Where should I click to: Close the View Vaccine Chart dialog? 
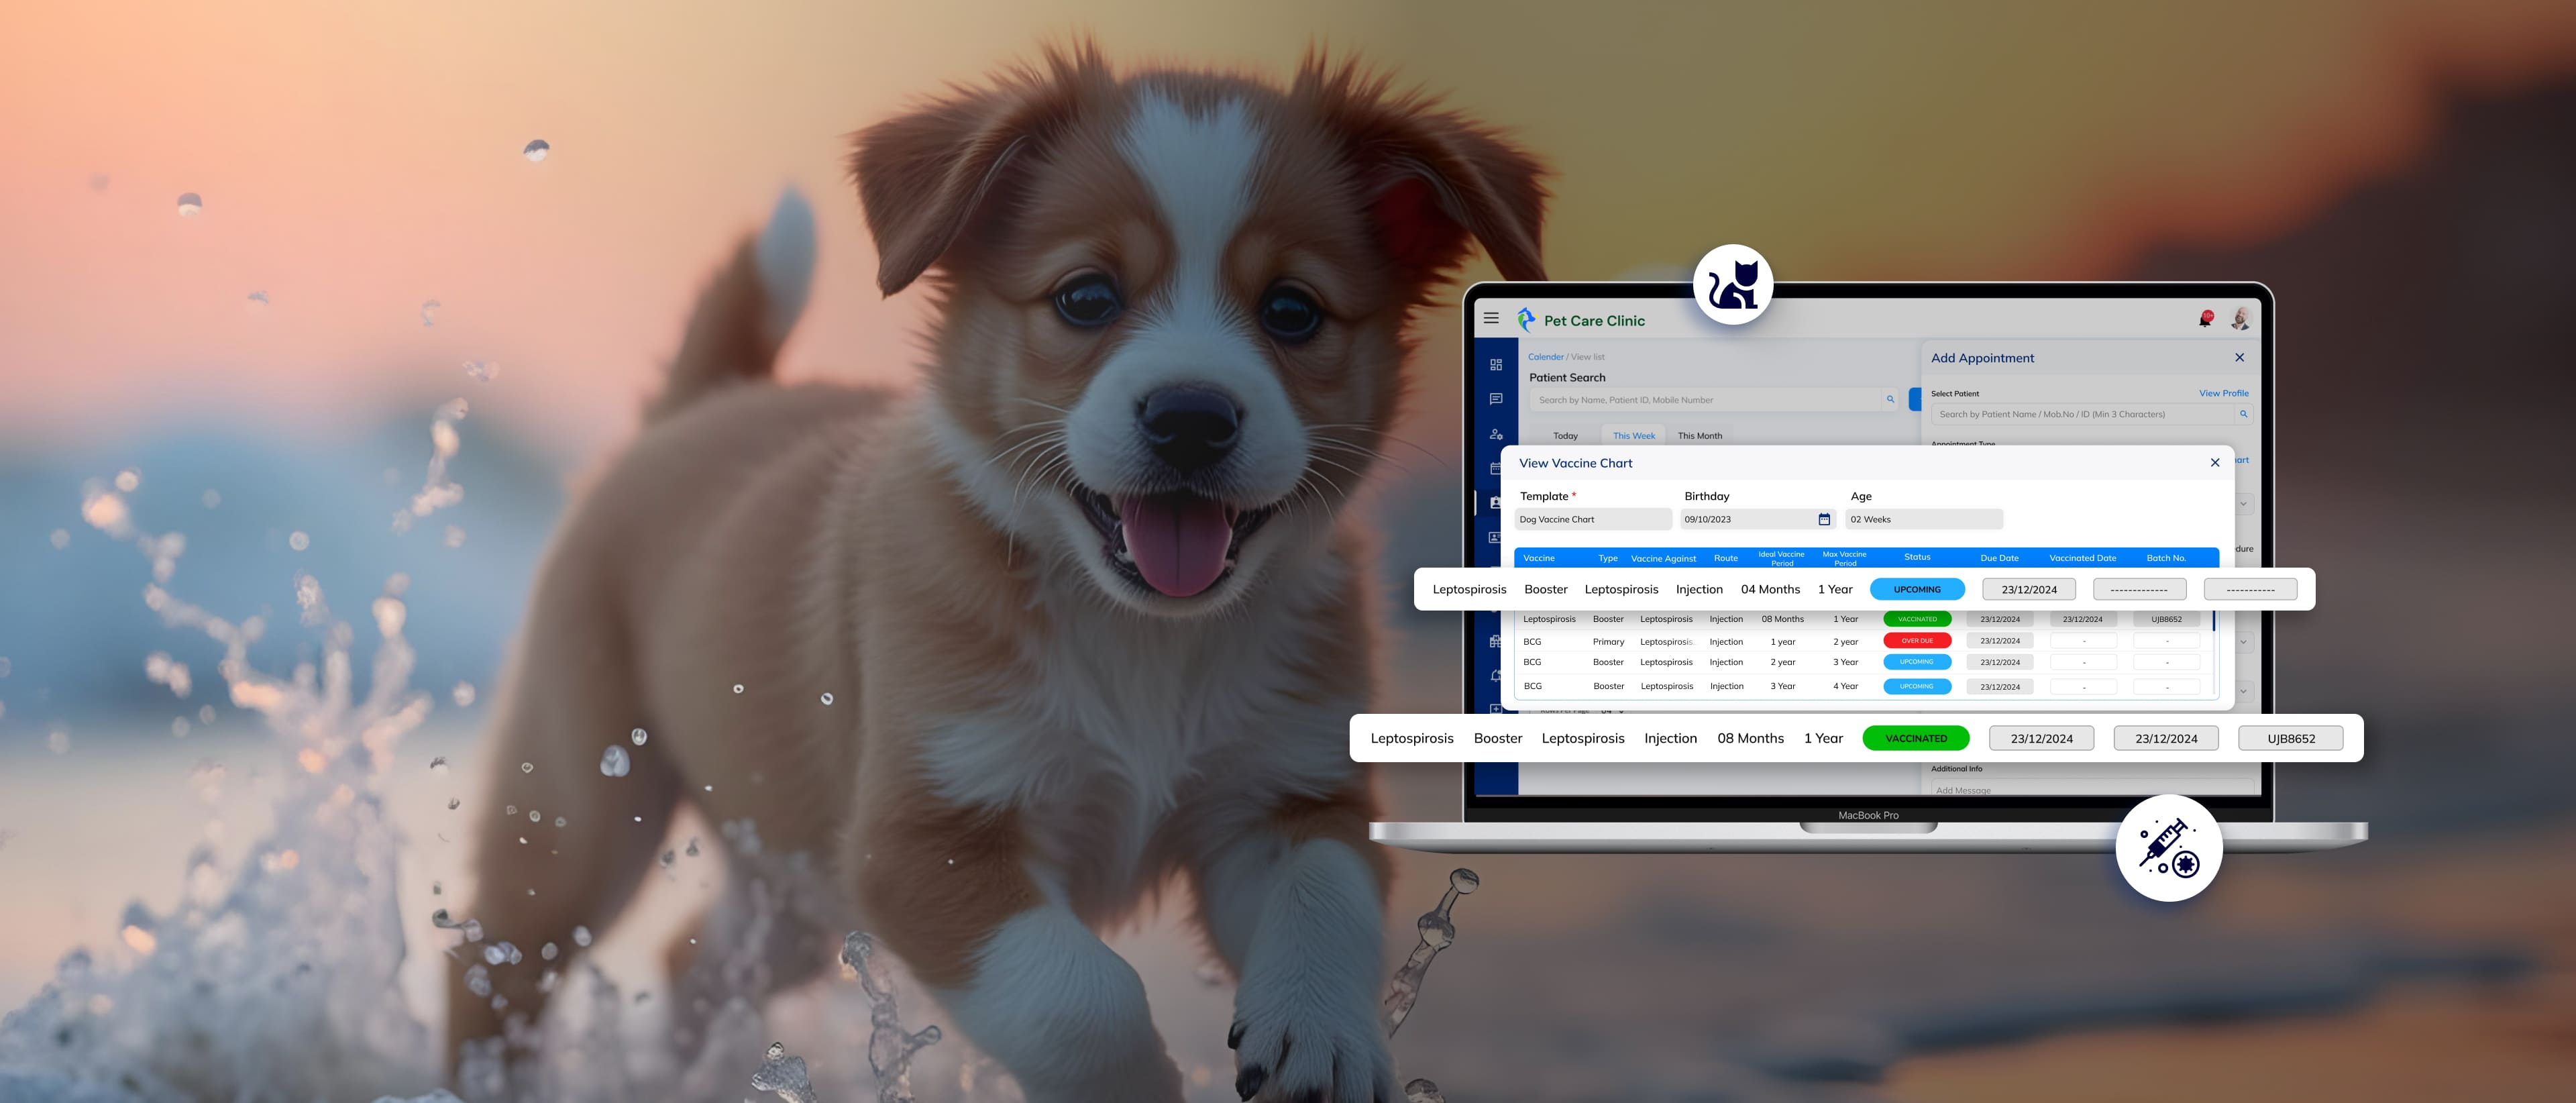click(x=2215, y=463)
